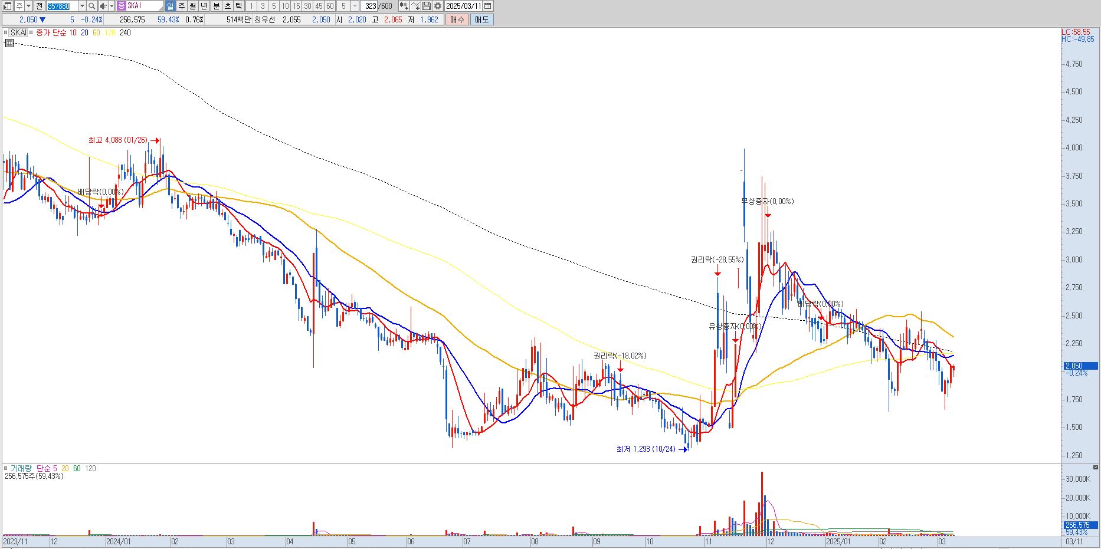
Task: Click the stock code input 357880
Action: click(62, 6)
